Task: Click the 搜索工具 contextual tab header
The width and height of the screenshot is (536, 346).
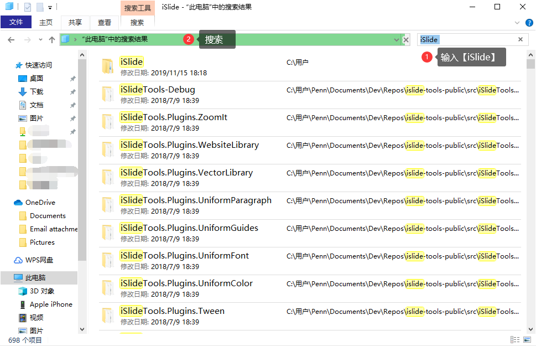Action: [x=137, y=8]
